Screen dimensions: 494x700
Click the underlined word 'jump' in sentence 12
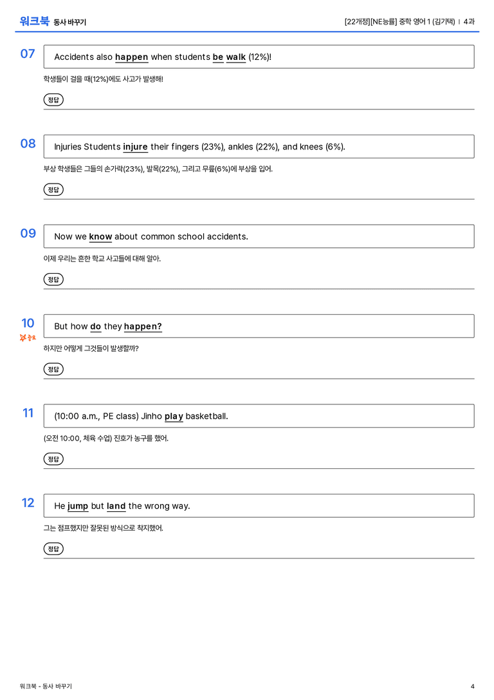coord(78,506)
